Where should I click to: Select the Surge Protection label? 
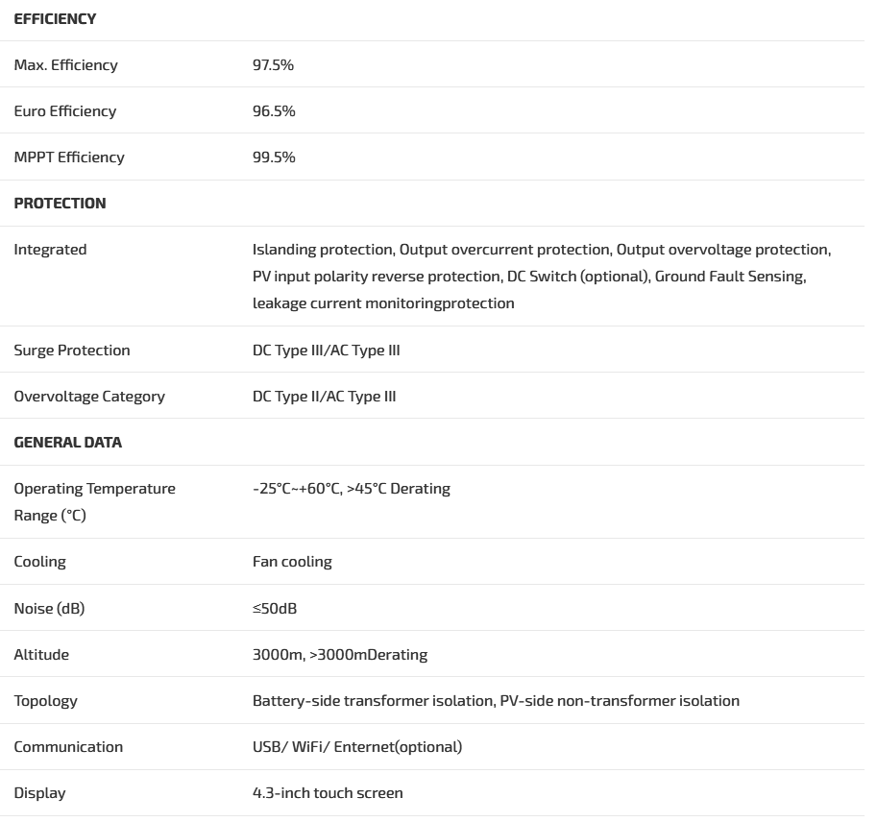click(71, 351)
